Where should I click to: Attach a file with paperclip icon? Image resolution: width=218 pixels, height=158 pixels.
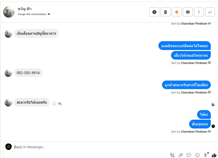(x=181, y=155)
